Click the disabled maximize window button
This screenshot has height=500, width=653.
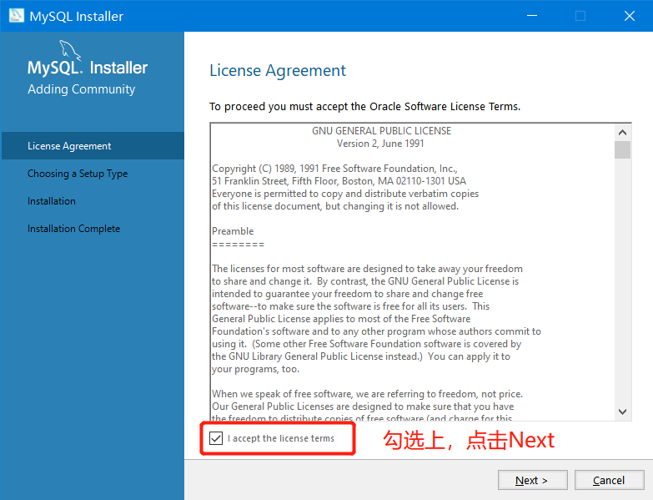pos(580,16)
